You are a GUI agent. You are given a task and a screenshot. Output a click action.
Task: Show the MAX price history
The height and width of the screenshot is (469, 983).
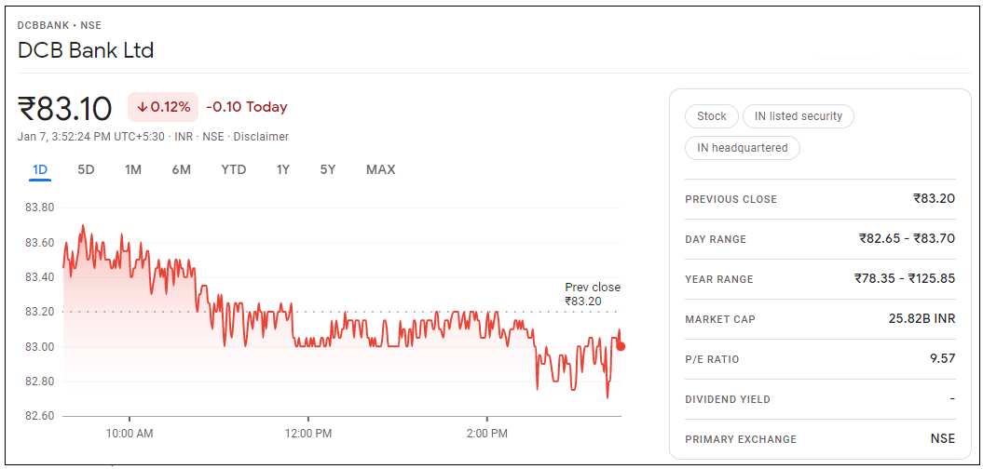(x=380, y=169)
